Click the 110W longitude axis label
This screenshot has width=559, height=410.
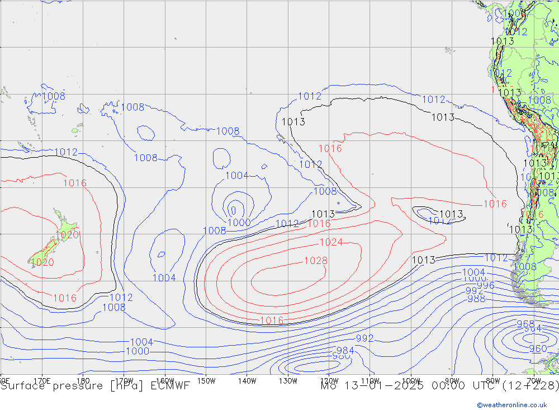370,380
